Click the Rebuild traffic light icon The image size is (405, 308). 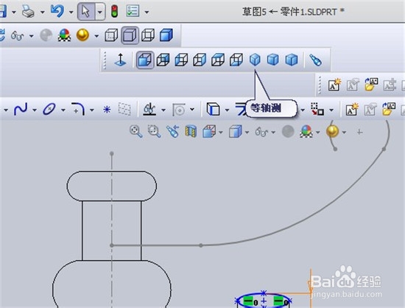point(114,11)
